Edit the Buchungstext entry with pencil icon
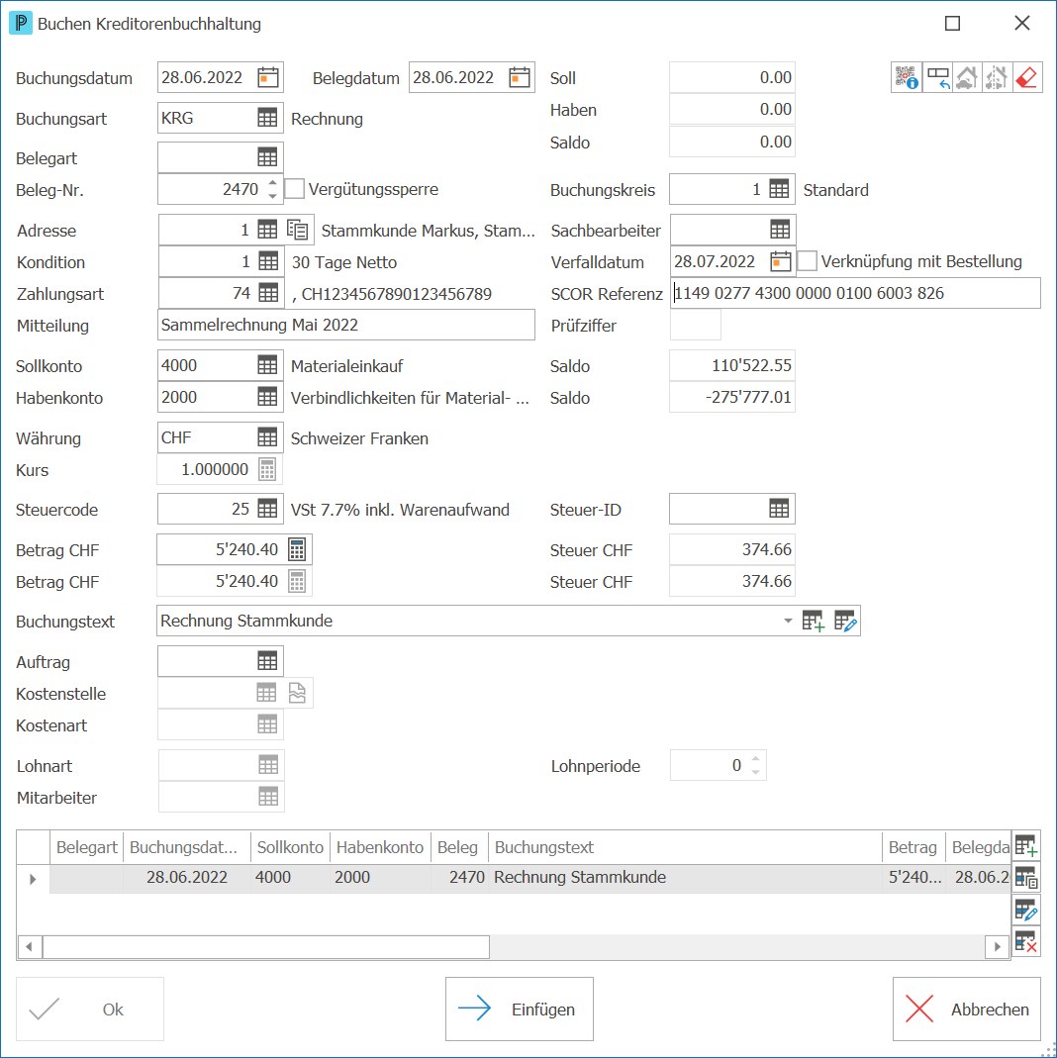1057x1058 pixels. coord(844,621)
